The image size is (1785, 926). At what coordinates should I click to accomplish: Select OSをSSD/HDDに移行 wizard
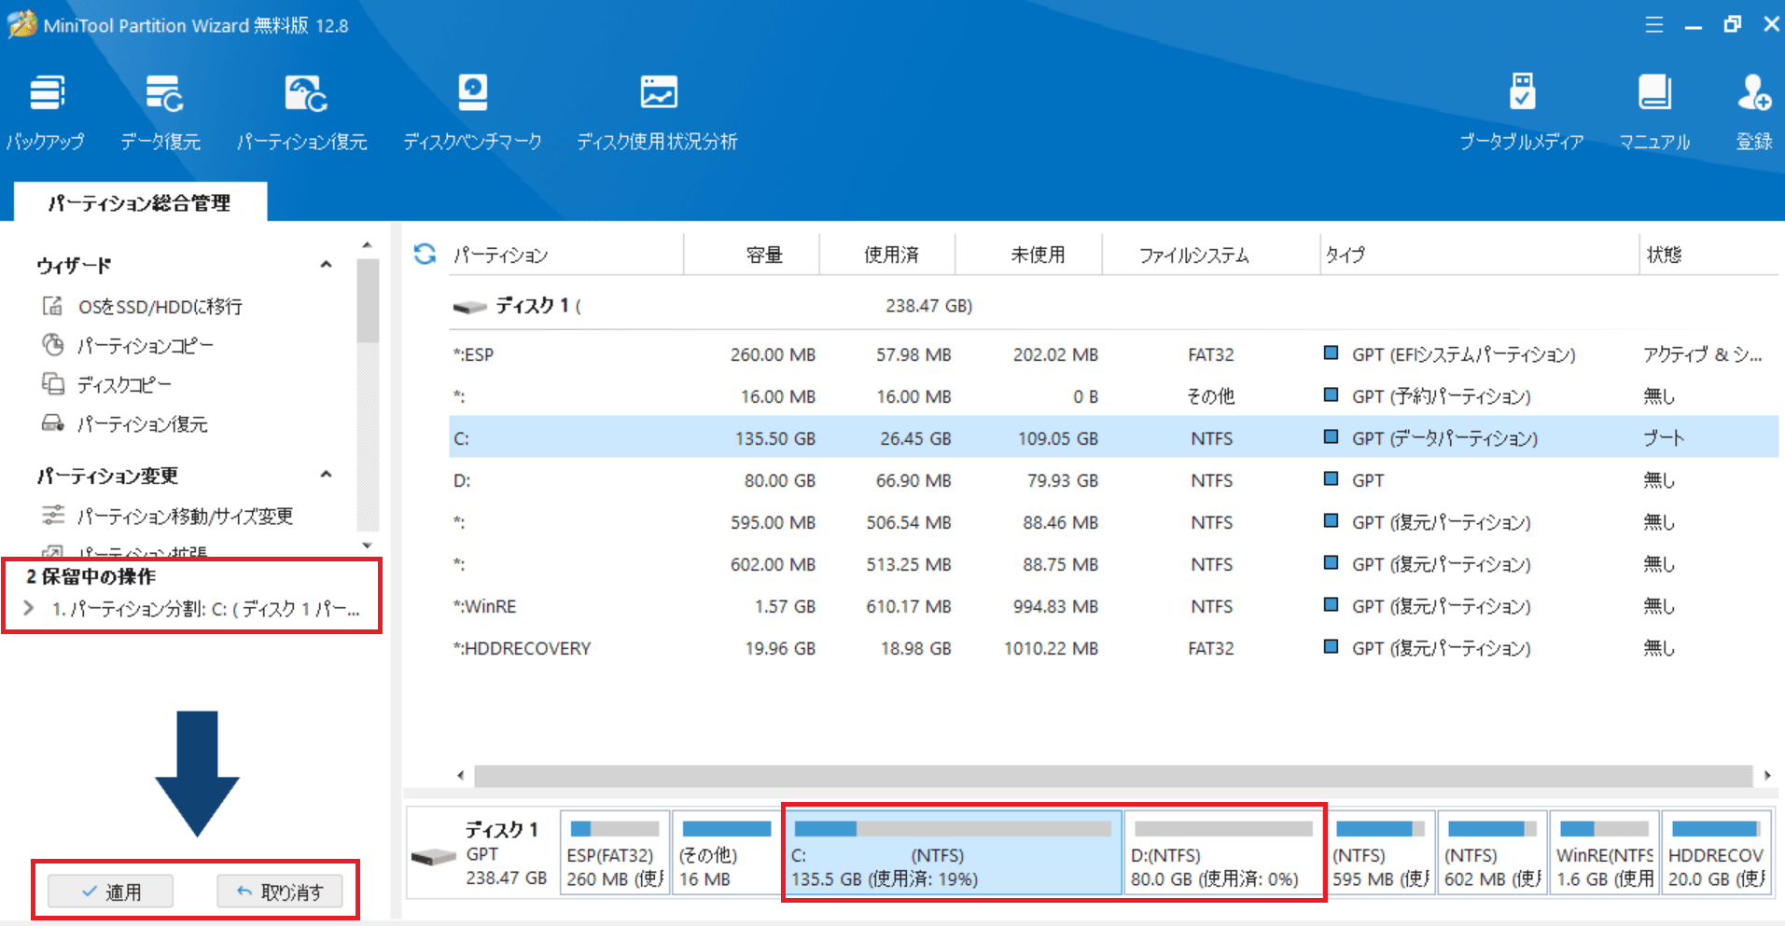[x=142, y=306]
